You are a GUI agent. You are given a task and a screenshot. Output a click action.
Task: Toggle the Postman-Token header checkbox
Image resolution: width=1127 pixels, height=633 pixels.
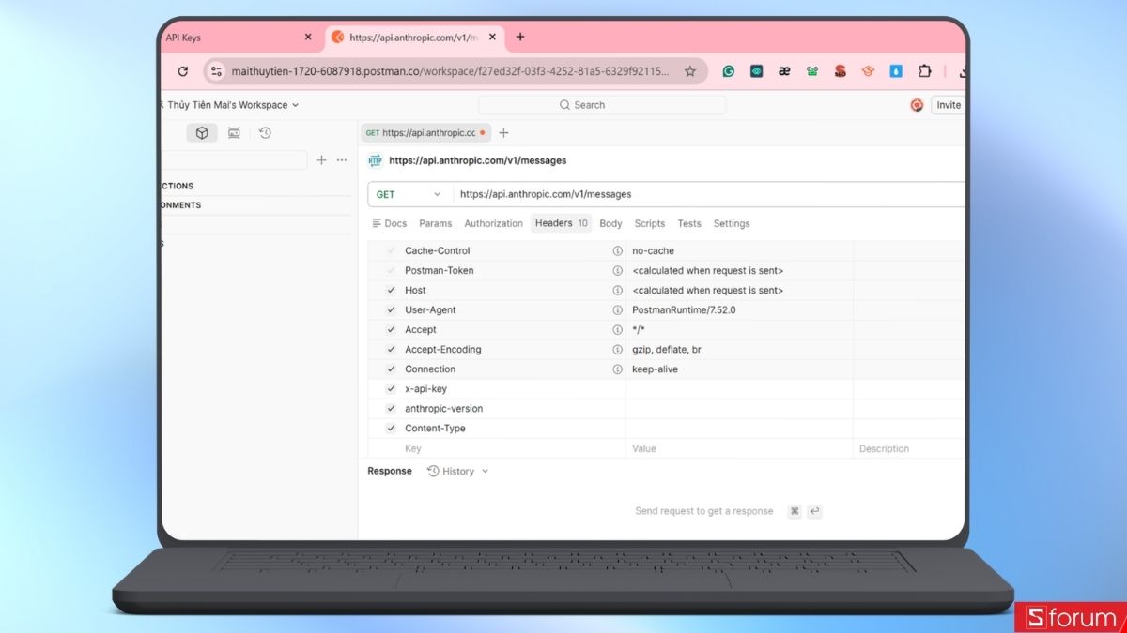[391, 270]
